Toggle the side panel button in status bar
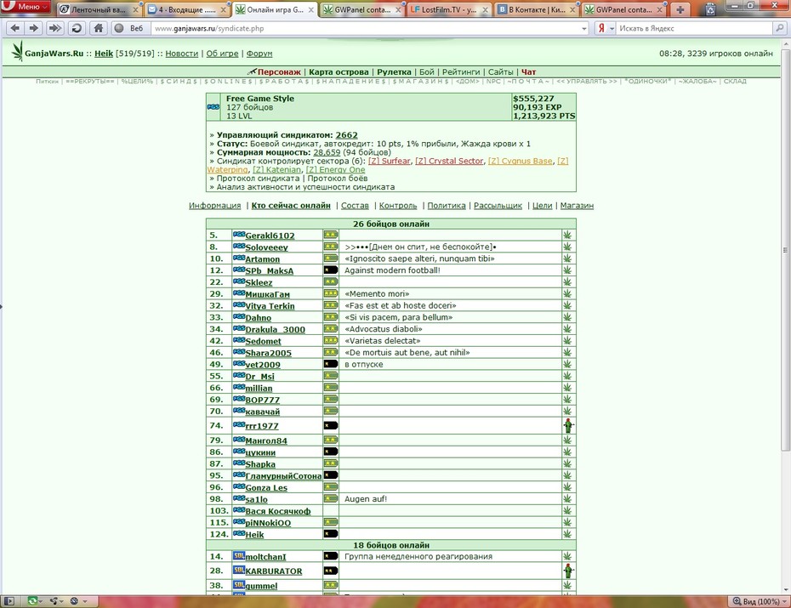Image resolution: width=791 pixels, height=608 pixels. pos(9,601)
